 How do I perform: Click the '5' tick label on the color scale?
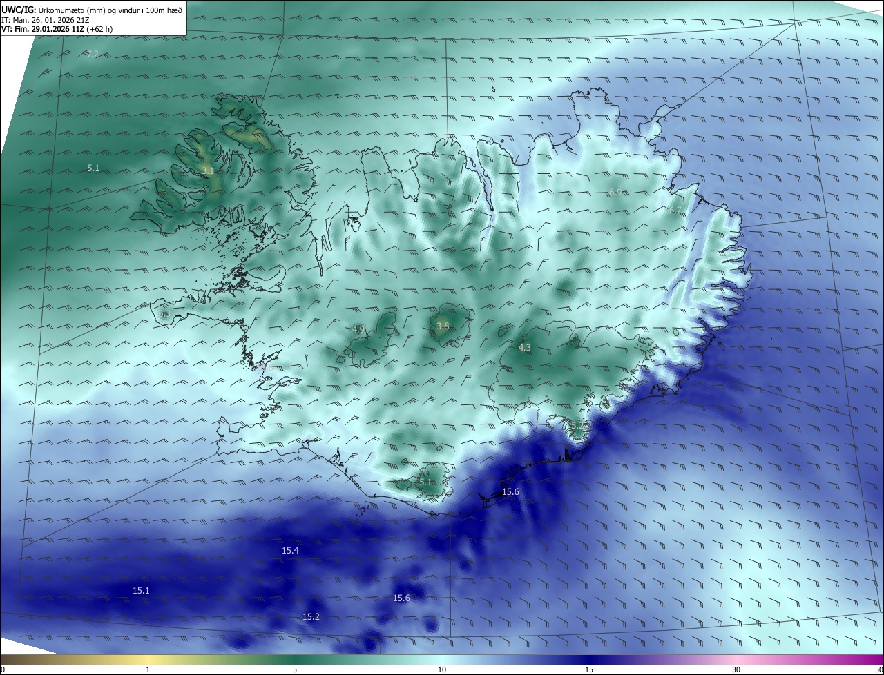pos(295,669)
